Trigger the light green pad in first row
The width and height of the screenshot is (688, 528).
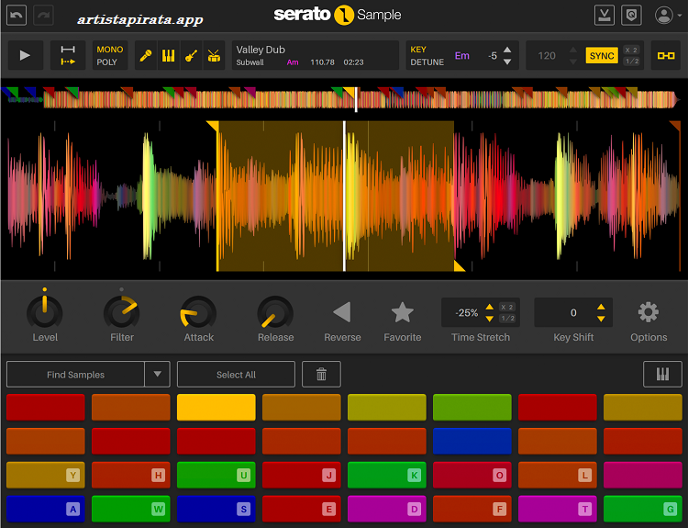point(472,407)
